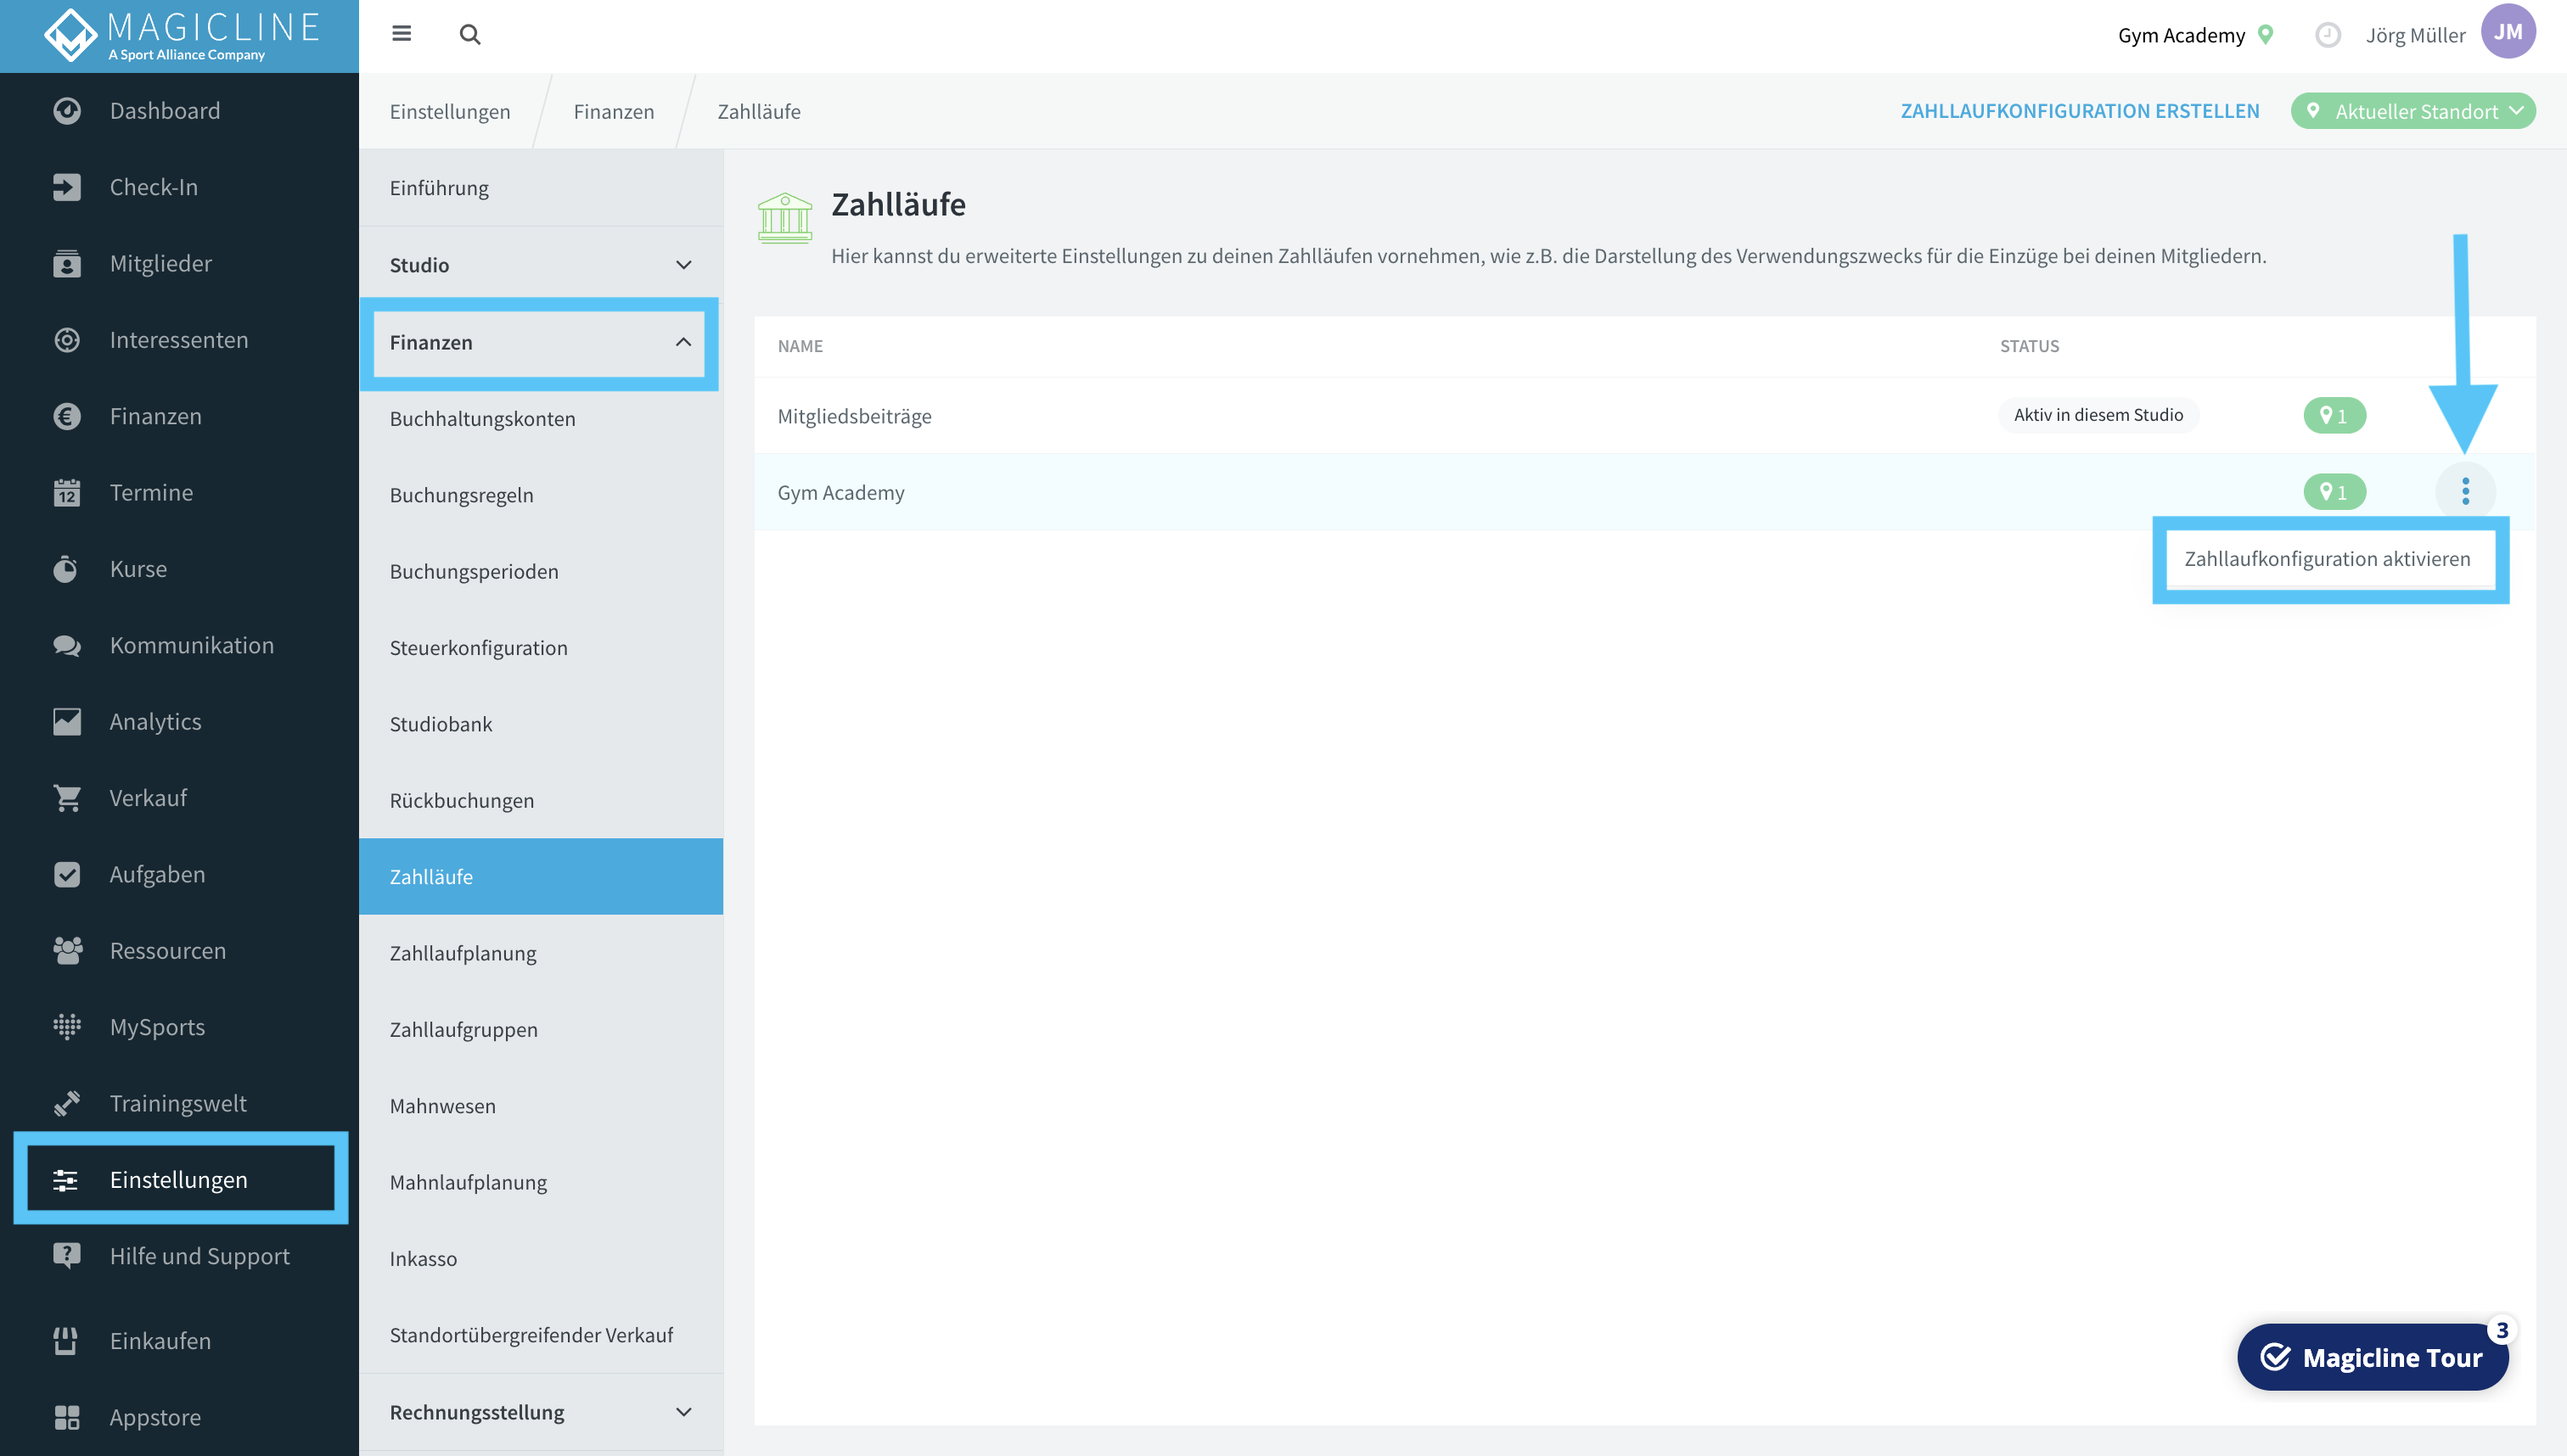
Task: Open Standortübergreifender Verkauf settings
Action: (540, 1335)
